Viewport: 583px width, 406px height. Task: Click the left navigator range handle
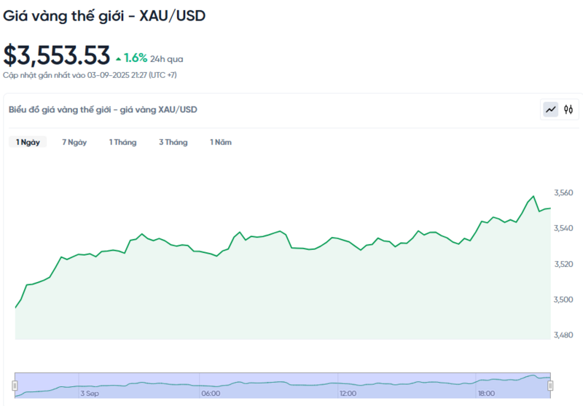coord(15,385)
